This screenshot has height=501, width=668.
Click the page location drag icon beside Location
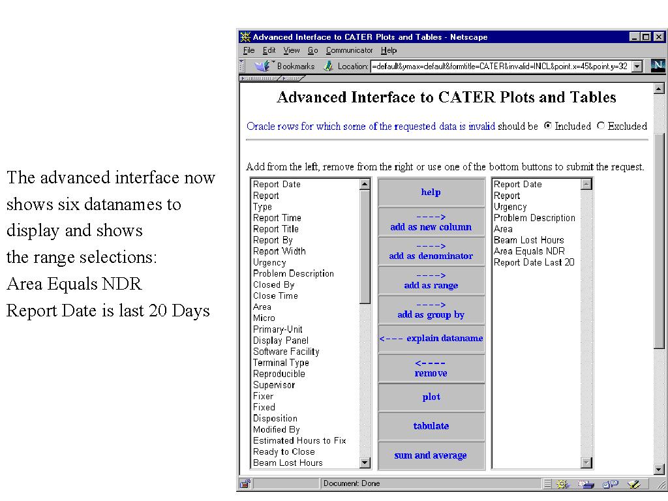click(x=329, y=66)
